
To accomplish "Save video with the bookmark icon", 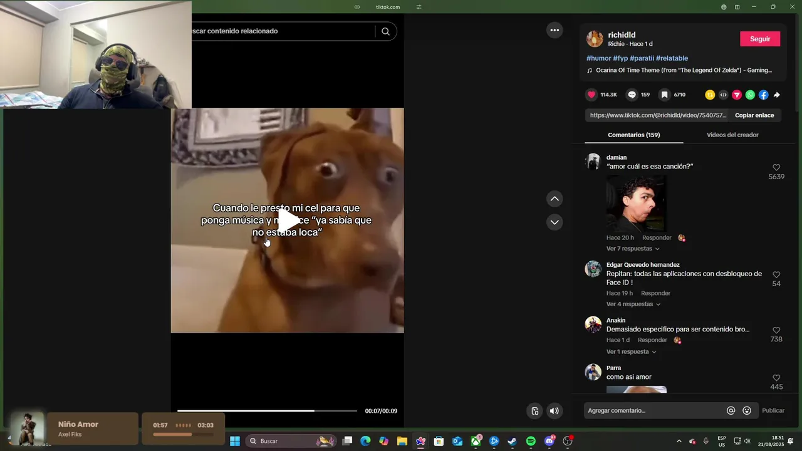I will 665,95.
